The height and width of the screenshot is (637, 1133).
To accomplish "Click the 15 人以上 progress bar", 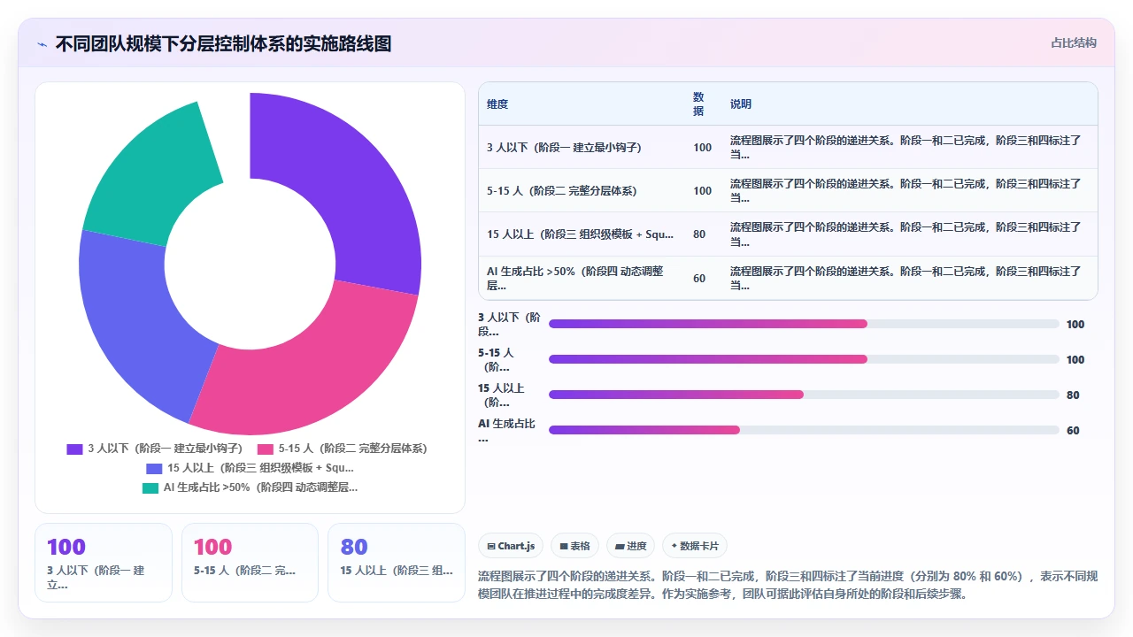I will (804, 395).
